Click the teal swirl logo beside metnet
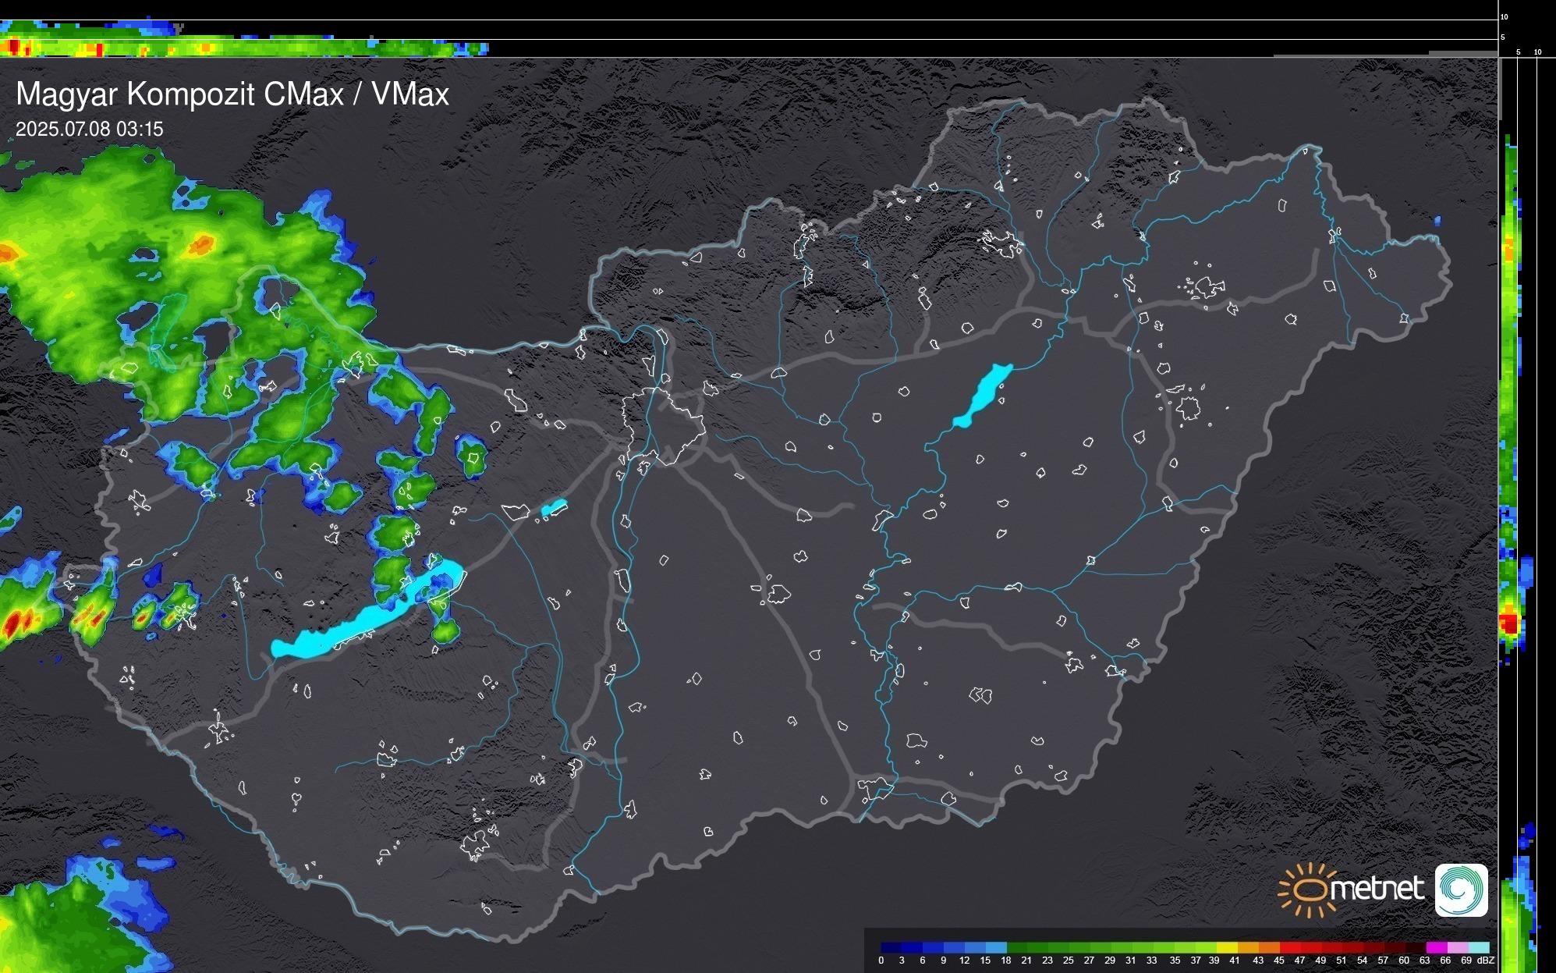1556x973 pixels. pyautogui.click(x=1461, y=890)
